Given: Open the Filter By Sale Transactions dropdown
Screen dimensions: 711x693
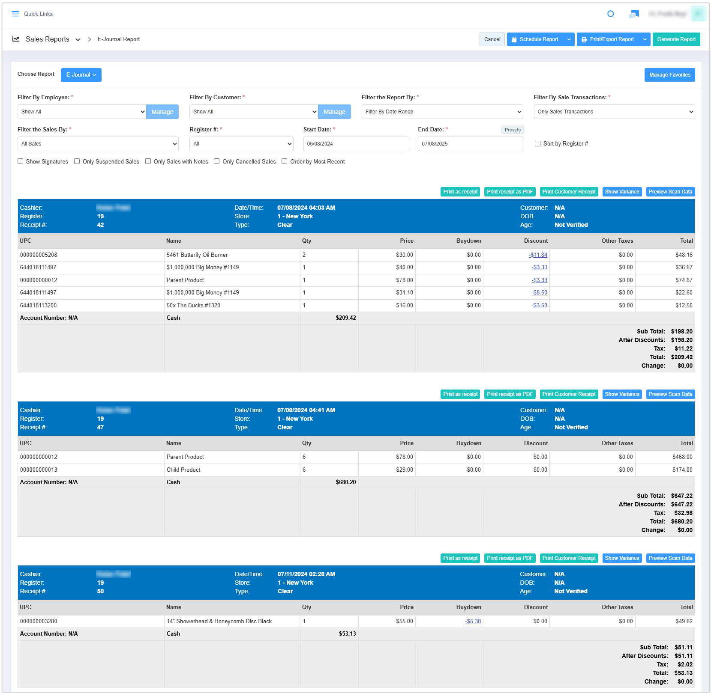Looking at the screenshot, I should (614, 112).
